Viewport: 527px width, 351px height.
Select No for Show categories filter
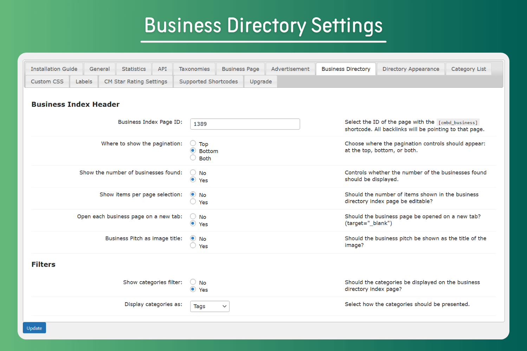193,282
